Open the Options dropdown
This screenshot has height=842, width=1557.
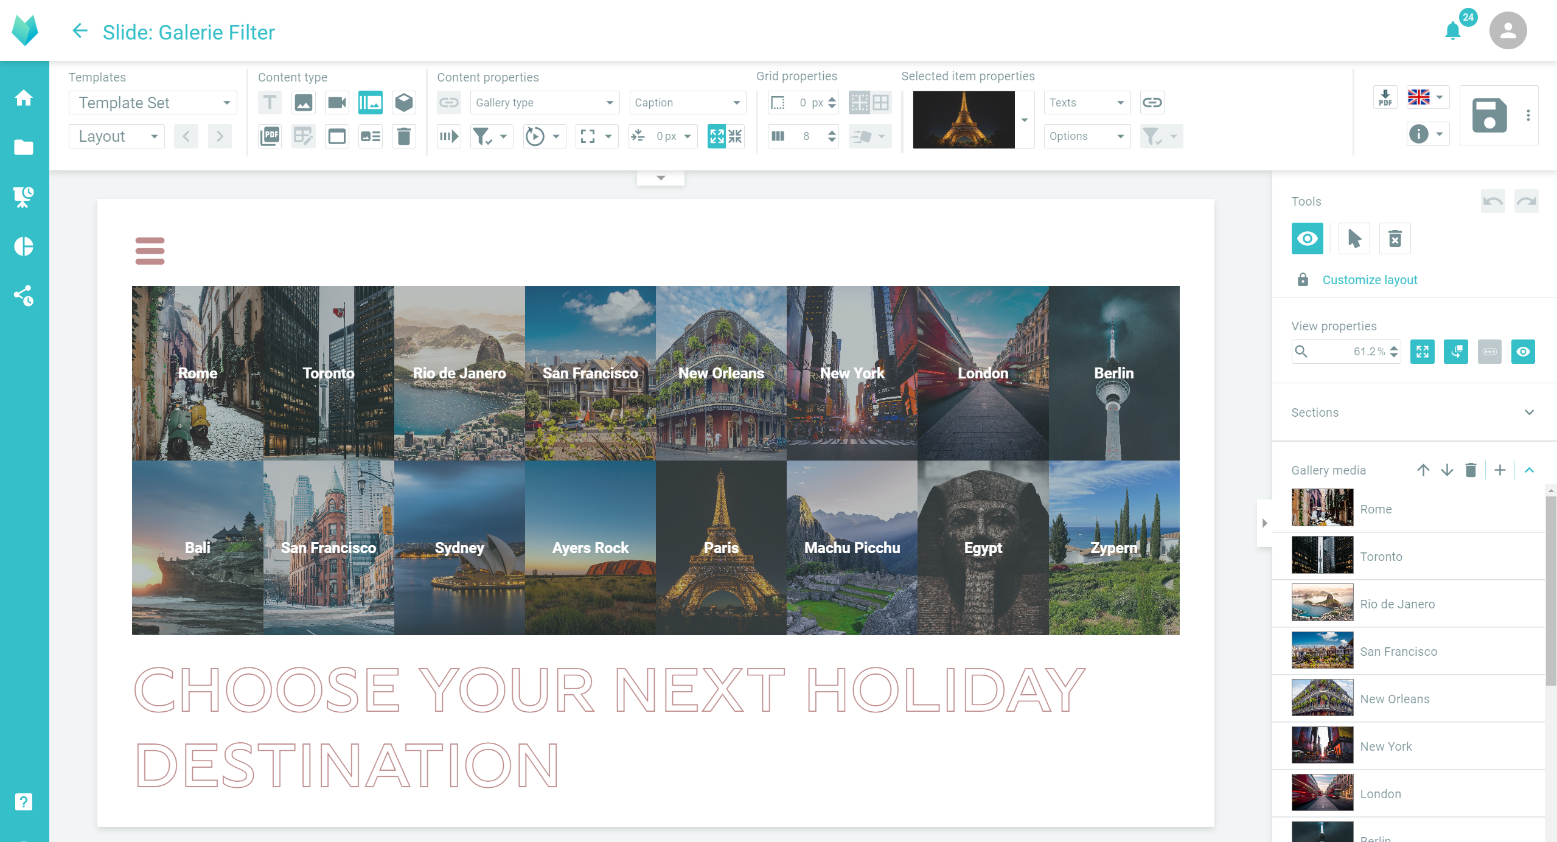[x=1087, y=136]
